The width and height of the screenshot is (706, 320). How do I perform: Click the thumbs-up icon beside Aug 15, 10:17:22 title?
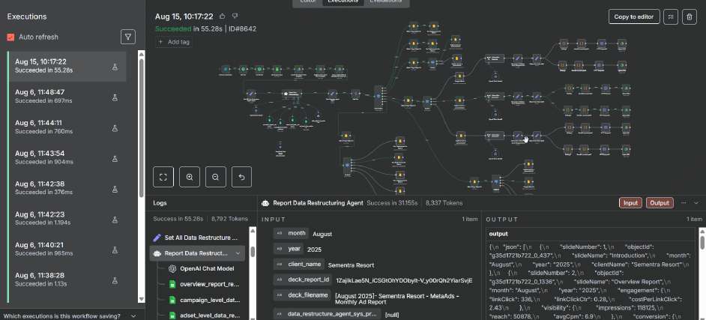click(x=223, y=16)
